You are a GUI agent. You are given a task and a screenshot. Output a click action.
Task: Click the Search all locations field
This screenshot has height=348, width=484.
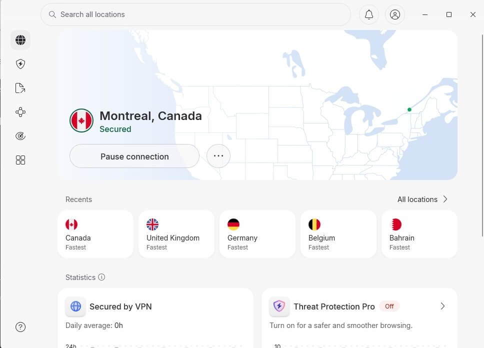[x=195, y=14]
